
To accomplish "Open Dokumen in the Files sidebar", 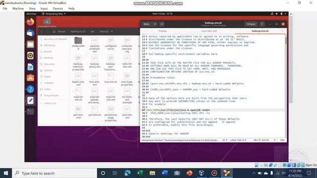I will click(x=49, y=64).
